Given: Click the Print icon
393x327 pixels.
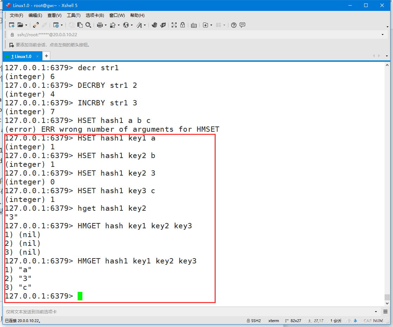Looking at the screenshot, I should (100, 25).
